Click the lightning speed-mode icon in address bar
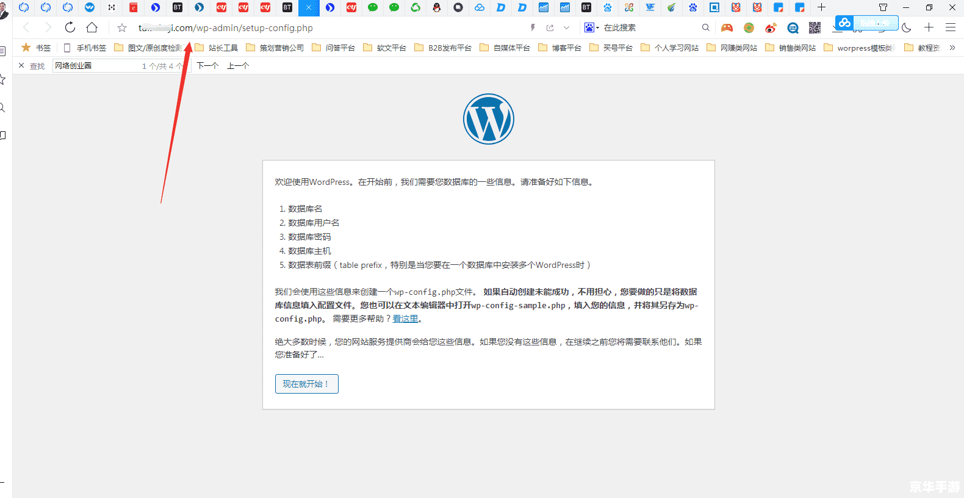This screenshot has height=498, width=964. click(x=533, y=27)
